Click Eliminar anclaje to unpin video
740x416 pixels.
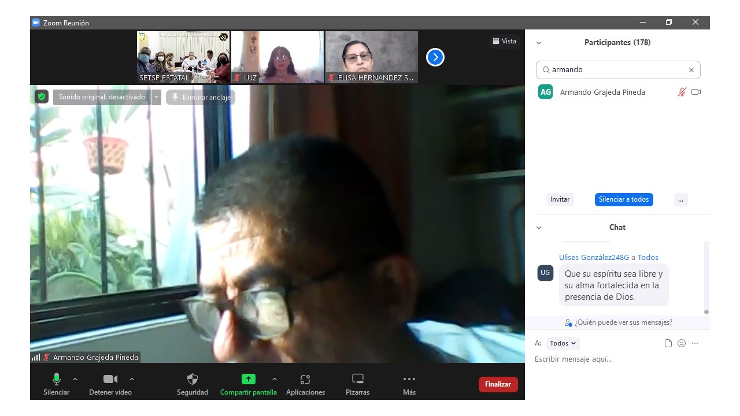point(201,97)
